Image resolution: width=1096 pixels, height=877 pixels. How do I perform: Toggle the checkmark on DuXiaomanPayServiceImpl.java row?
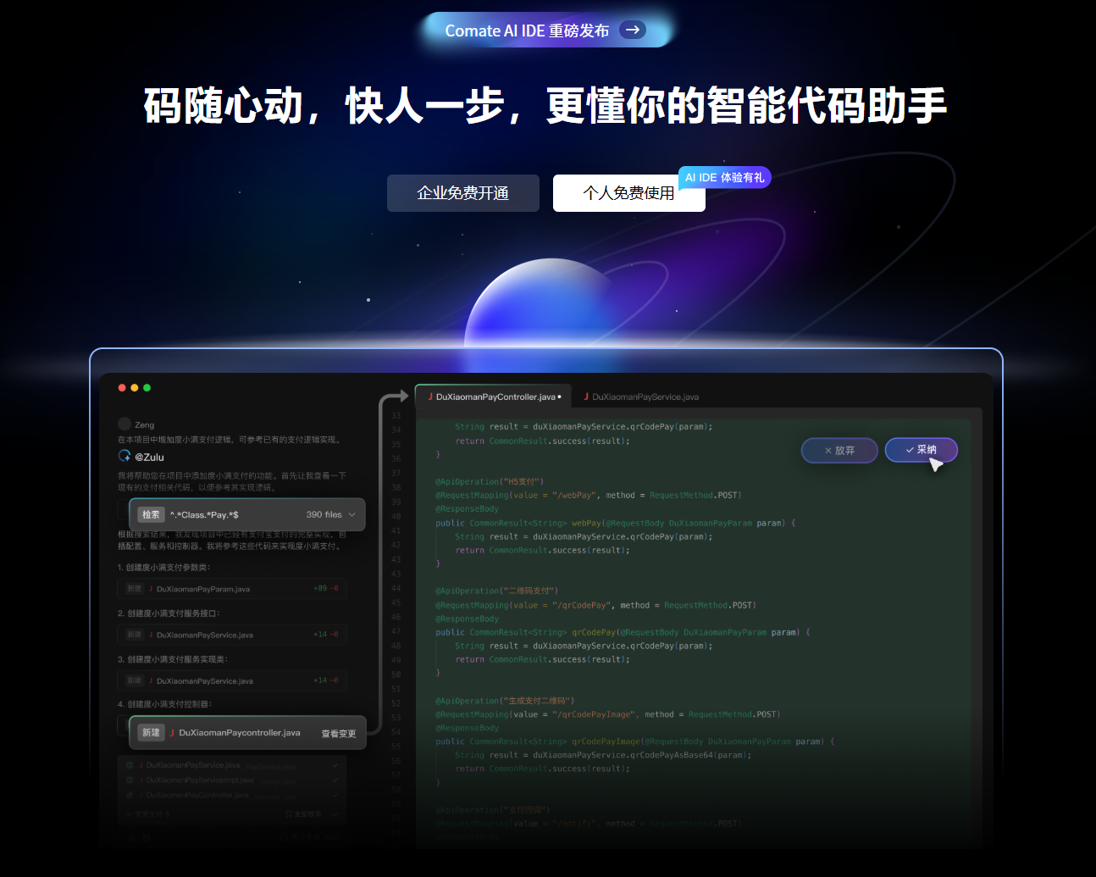click(335, 780)
